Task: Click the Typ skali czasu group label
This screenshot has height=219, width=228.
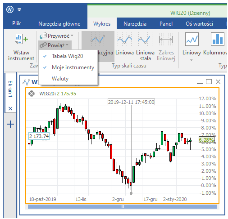Action: coord(129,66)
